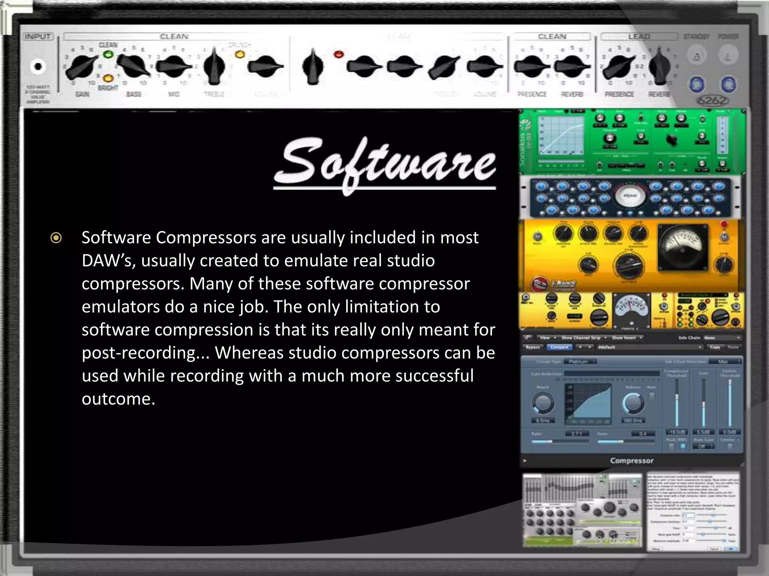Select the Peak detection button
769x576 pixels.
[x=671, y=446]
